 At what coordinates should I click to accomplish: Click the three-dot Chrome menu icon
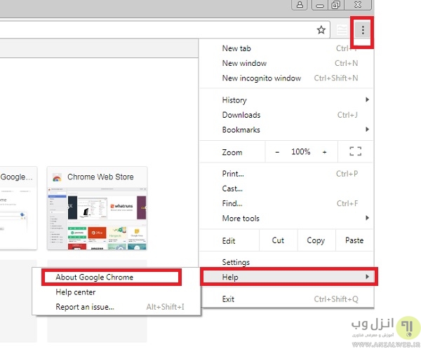pyautogui.click(x=363, y=30)
